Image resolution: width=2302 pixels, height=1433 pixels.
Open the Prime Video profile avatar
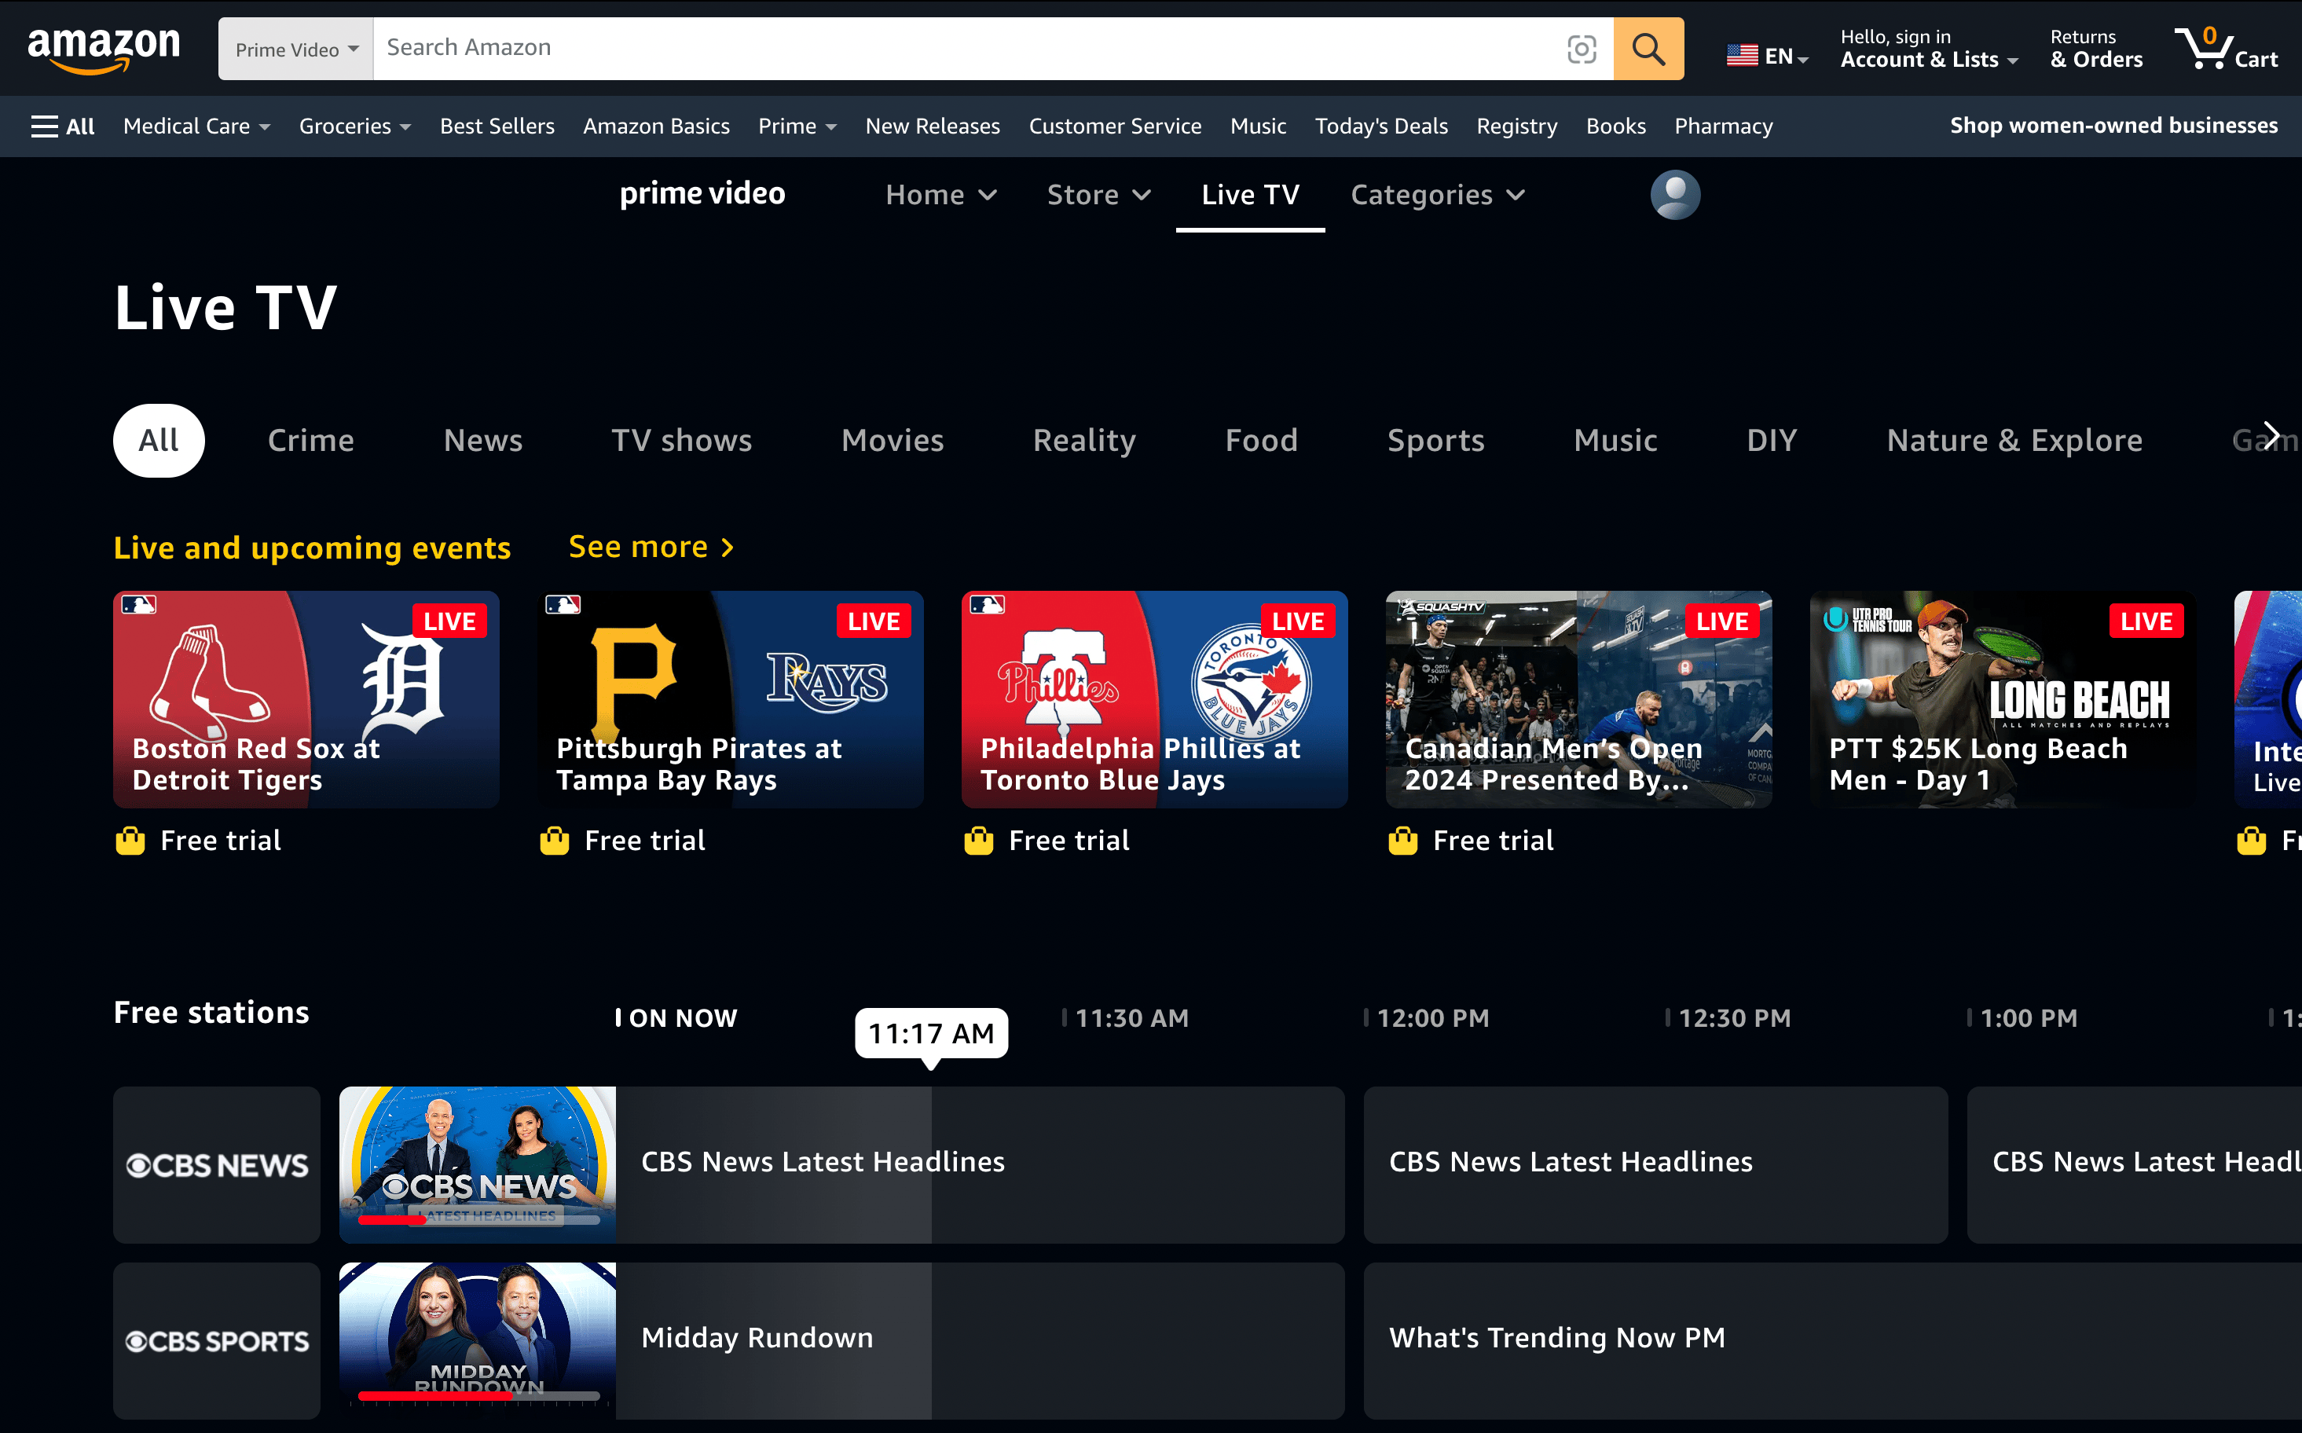pyautogui.click(x=1674, y=194)
